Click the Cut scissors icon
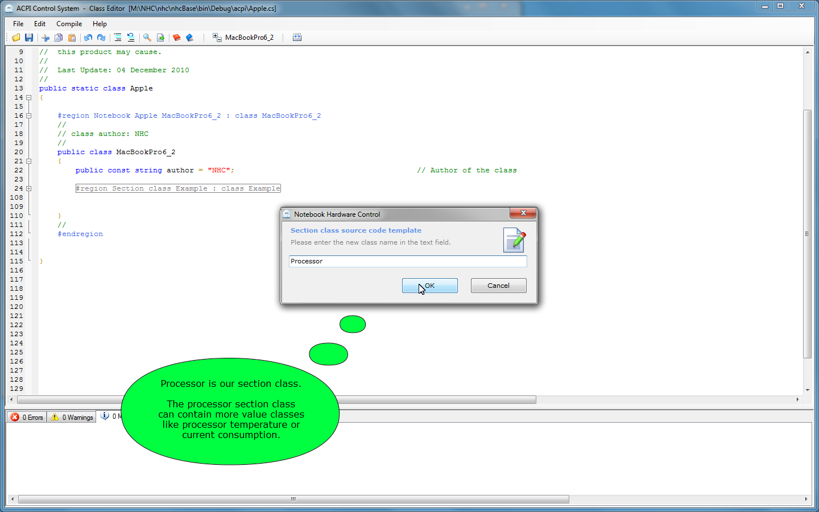The image size is (819, 512). coord(45,38)
